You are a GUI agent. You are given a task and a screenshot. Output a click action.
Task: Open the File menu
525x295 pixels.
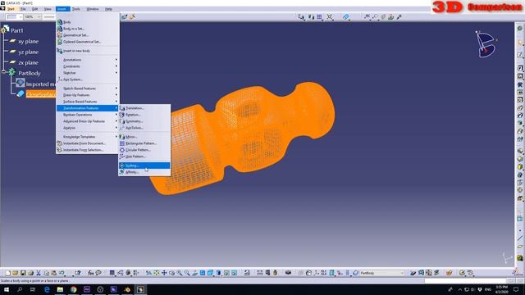coord(23,9)
